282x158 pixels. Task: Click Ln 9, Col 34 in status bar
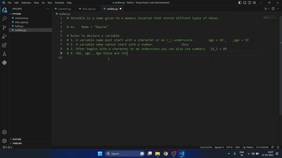pyautogui.click(x=206, y=147)
